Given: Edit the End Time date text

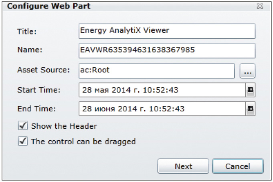Looking at the screenshot, I should tap(162, 109).
